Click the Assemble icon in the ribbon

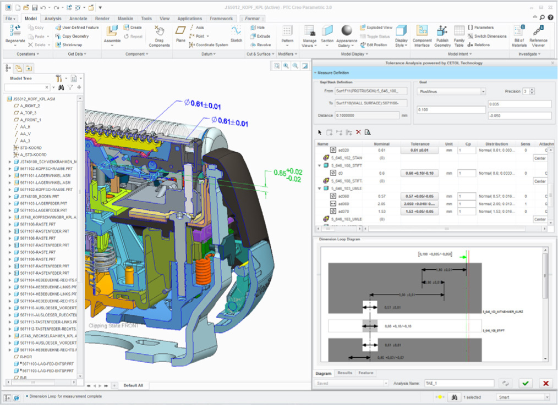coord(112,32)
